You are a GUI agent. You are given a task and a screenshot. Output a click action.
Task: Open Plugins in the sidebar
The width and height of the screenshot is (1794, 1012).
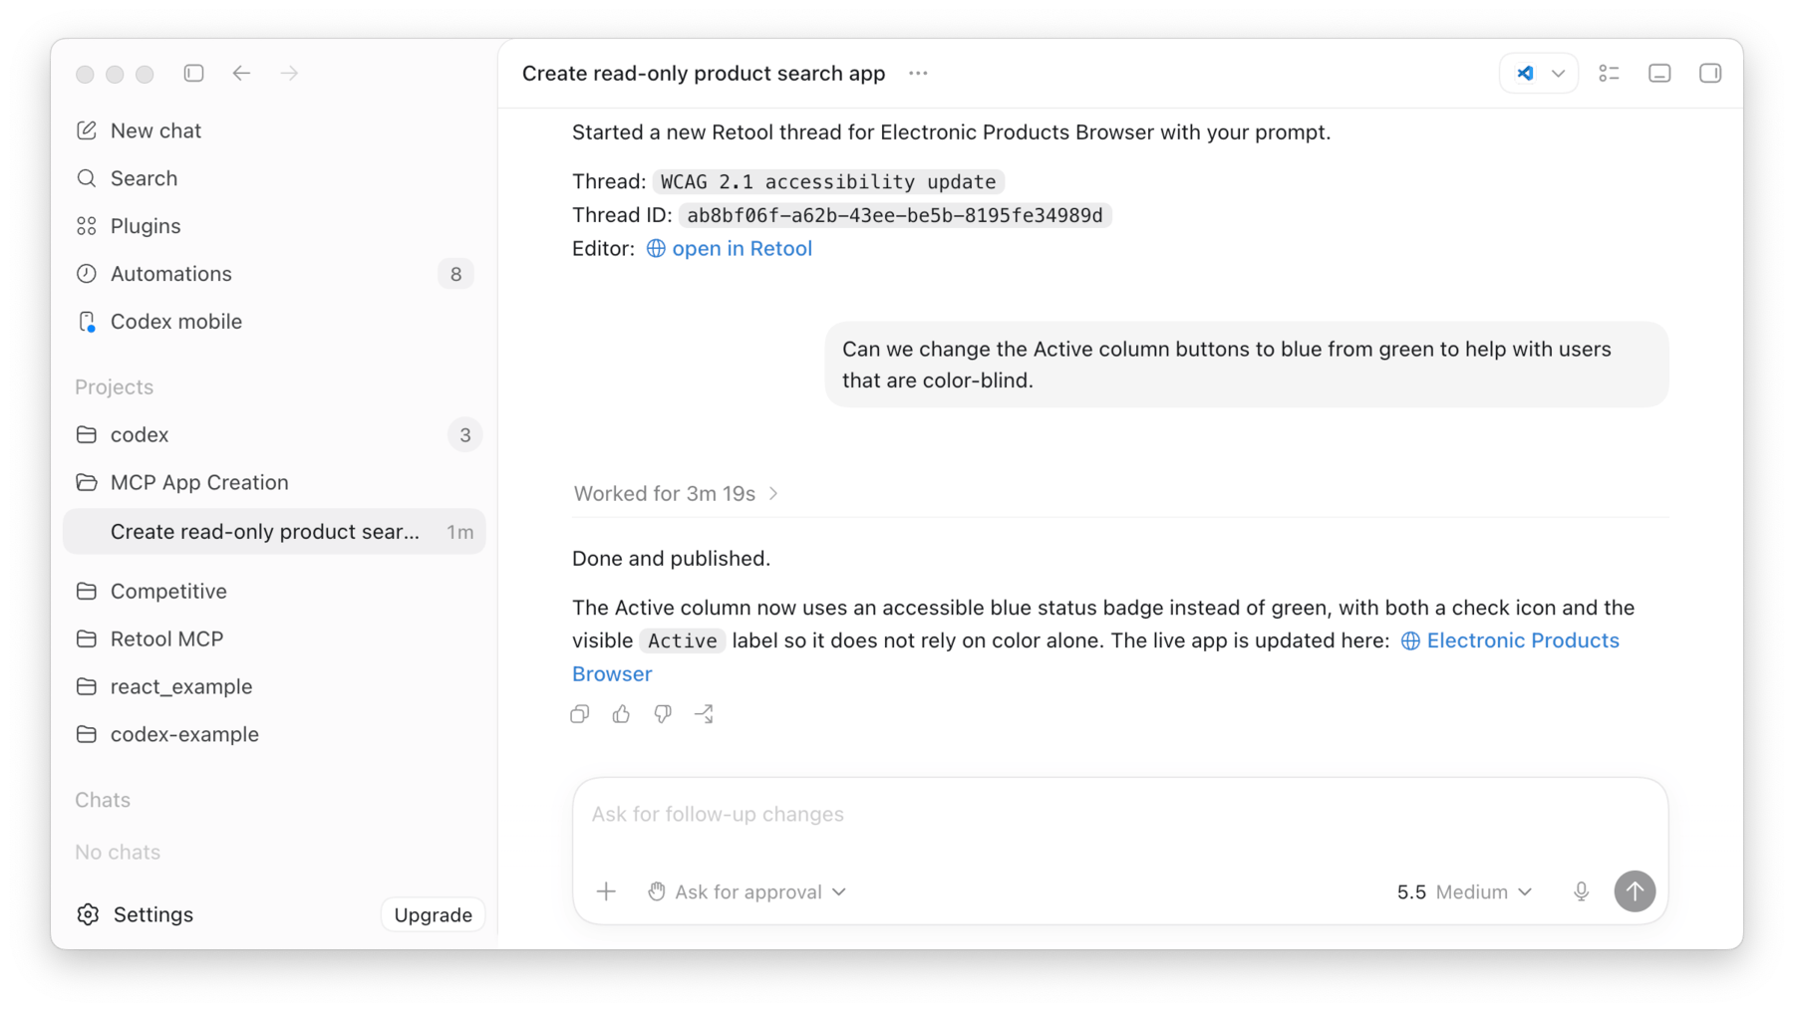(x=274, y=226)
